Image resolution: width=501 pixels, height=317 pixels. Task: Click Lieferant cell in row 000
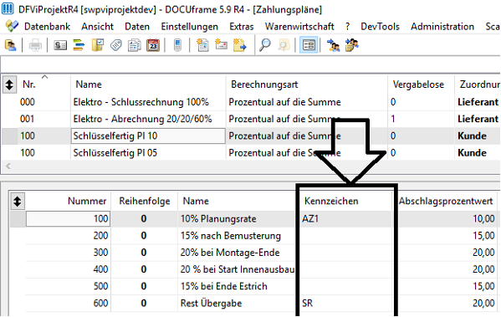pos(478,102)
